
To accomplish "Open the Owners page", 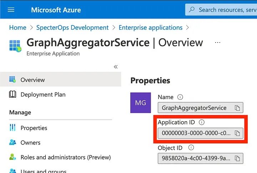I will 30,143.
